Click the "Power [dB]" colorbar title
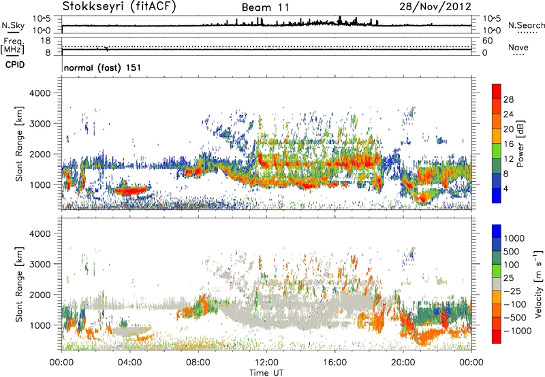The image size is (545, 377). click(x=520, y=144)
